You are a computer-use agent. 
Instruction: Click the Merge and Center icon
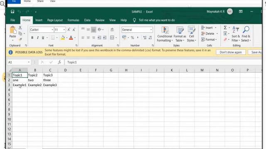[x=112, y=38]
